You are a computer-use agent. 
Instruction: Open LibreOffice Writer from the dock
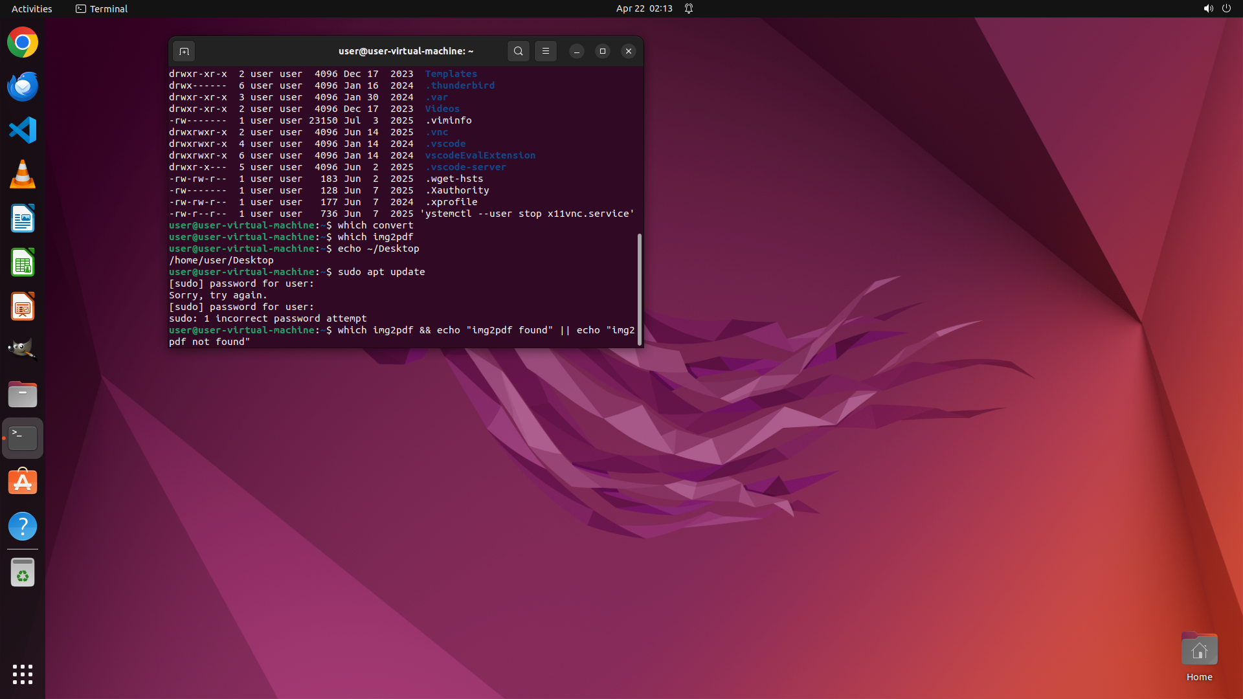coord(23,219)
